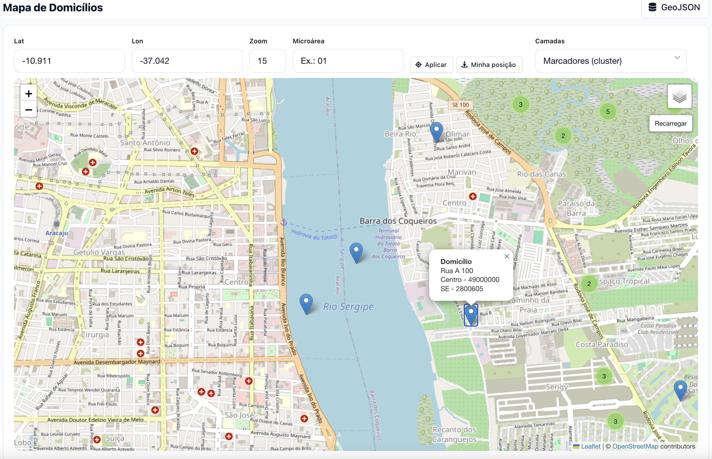Click blue marker near Olimar neighborhood
Viewport: 712px width, 459px height.
(436, 132)
